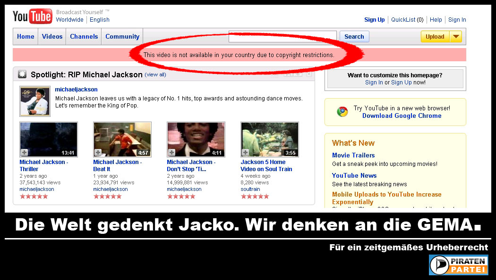Open Mobile Uploads to YouTube Increase Exponentially
This screenshot has width=496, height=280.
tap(386, 198)
